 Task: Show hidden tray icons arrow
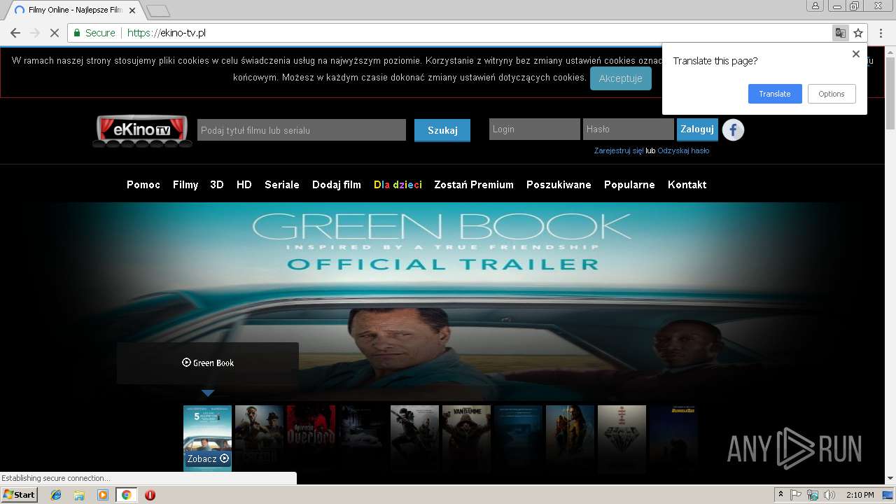pos(780,495)
